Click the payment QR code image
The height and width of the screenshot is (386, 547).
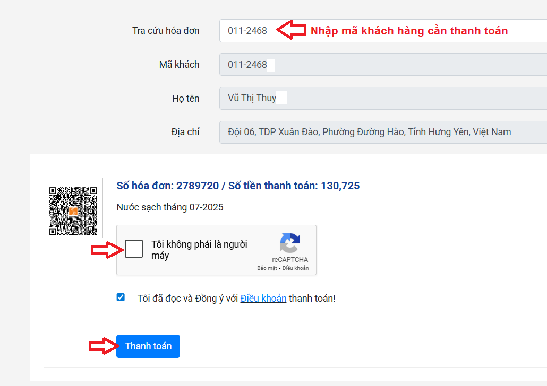click(x=73, y=211)
